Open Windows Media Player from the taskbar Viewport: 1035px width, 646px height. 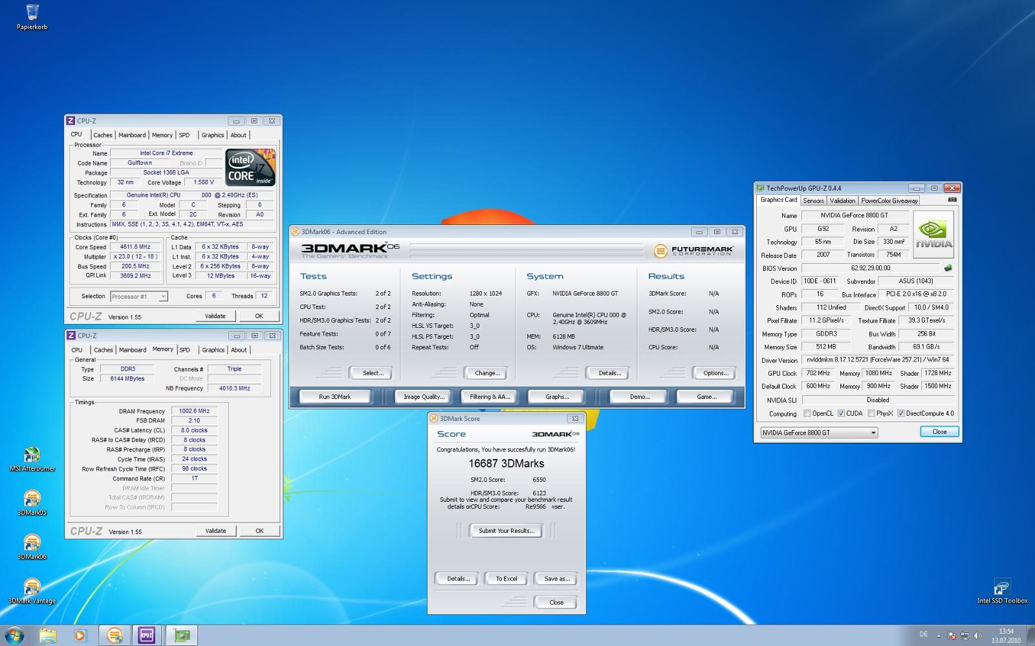point(80,636)
